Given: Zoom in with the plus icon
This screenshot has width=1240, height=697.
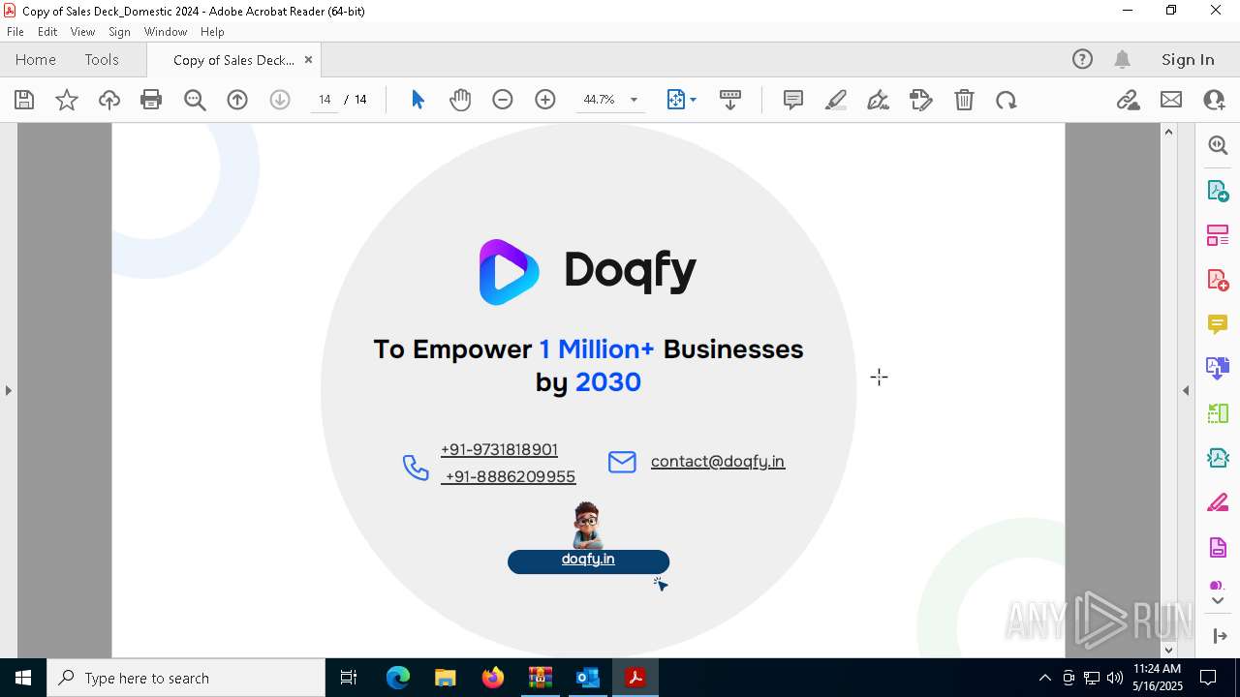Looking at the screenshot, I should [x=545, y=100].
